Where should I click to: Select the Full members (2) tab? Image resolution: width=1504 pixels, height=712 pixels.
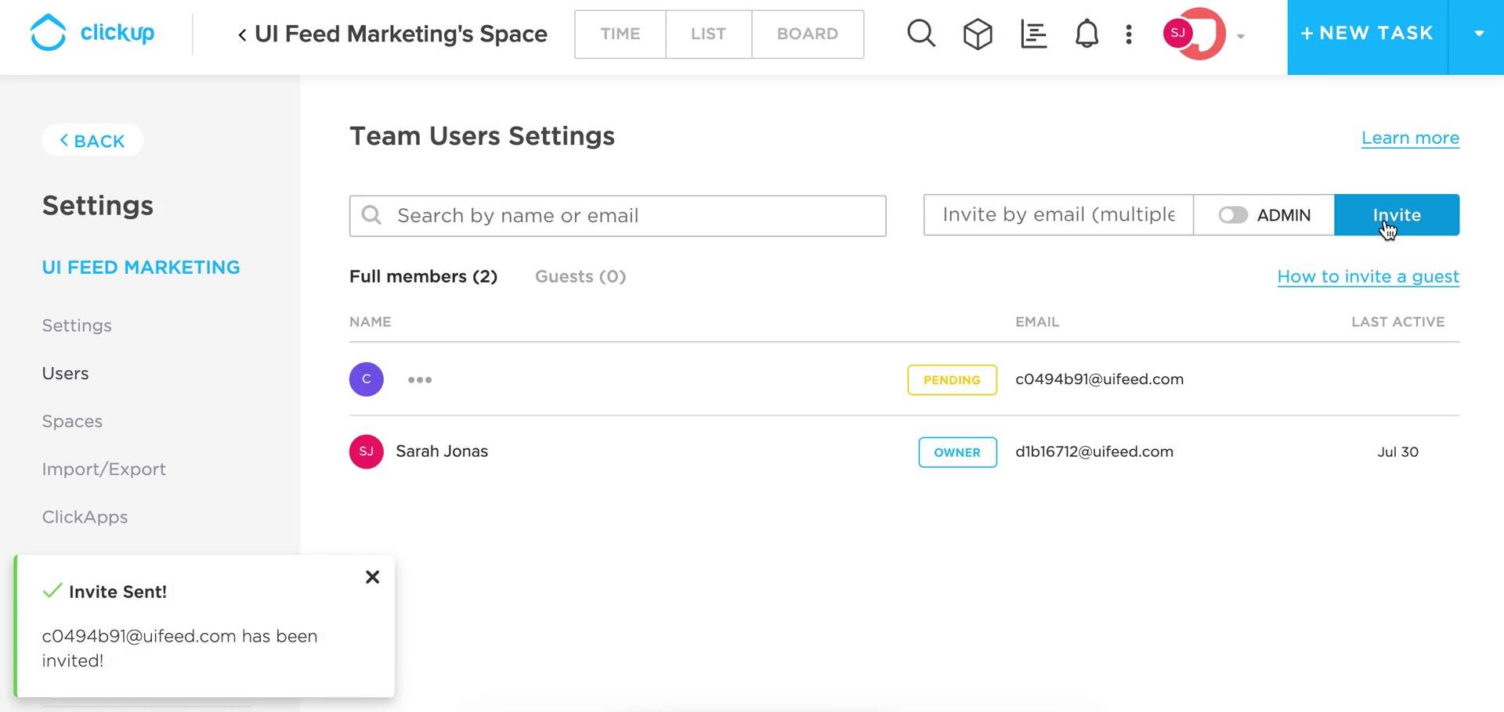pos(423,277)
